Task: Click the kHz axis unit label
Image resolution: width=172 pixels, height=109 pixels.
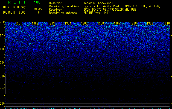Action: (x=2, y=22)
